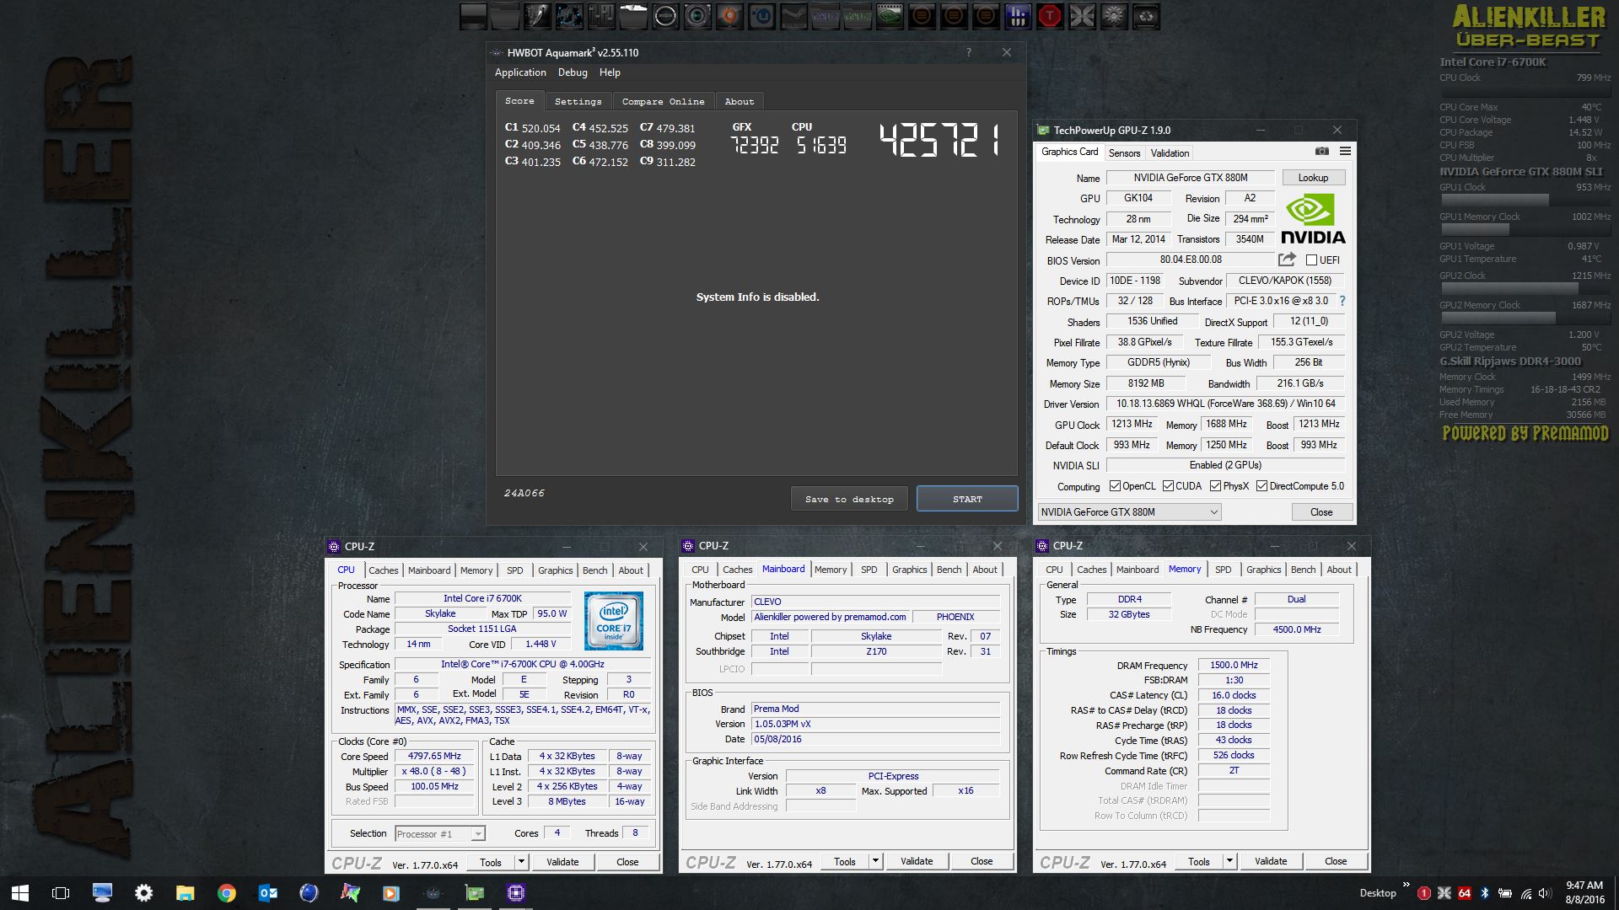
Task: Open Task View on the taskbar
Action: pyautogui.click(x=61, y=893)
